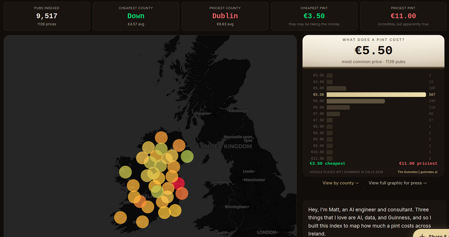
Task: Click the Cheapest Pint €3.50 card
Action: point(314,16)
